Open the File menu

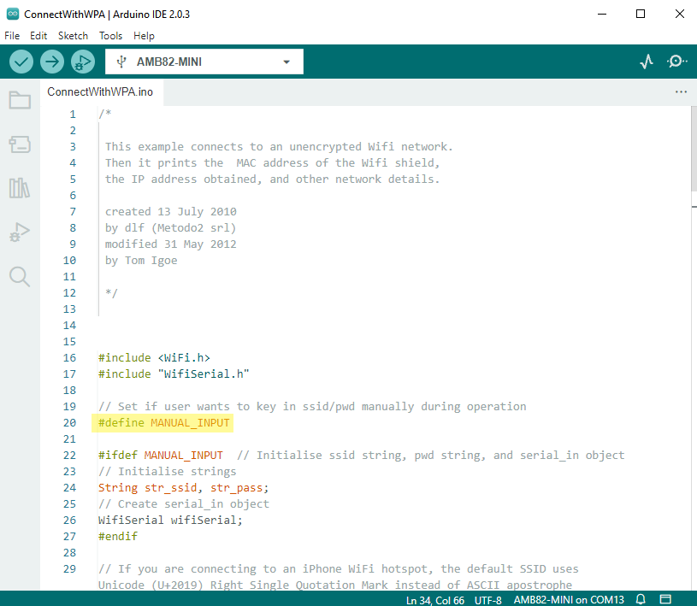tap(12, 36)
